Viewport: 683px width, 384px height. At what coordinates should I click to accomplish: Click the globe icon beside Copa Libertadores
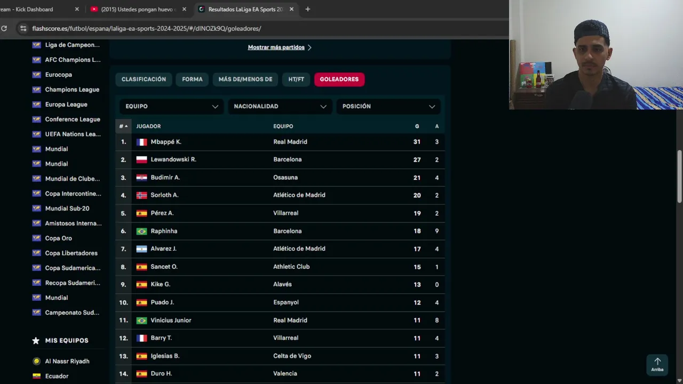36,253
